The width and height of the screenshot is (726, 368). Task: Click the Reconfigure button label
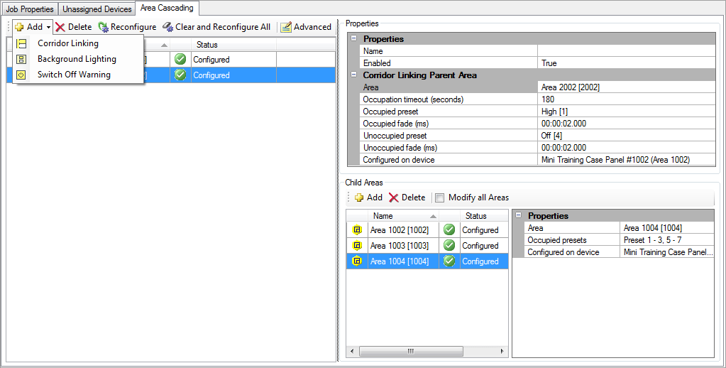[x=133, y=27]
